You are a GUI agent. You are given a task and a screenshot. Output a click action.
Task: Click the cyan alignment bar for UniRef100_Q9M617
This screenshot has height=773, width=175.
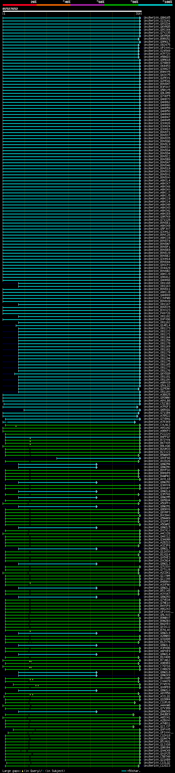pos(72,42)
